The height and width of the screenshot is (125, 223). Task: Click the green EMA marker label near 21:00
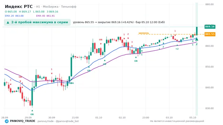[x=71, y=83]
